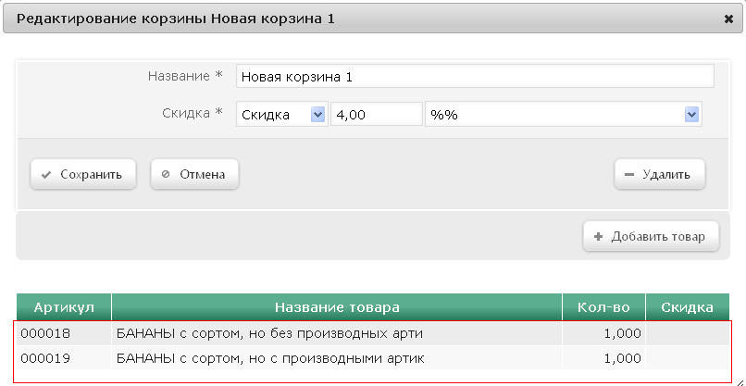
Task: Sort by Артикул column header
Action: click(x=64, y=307)
